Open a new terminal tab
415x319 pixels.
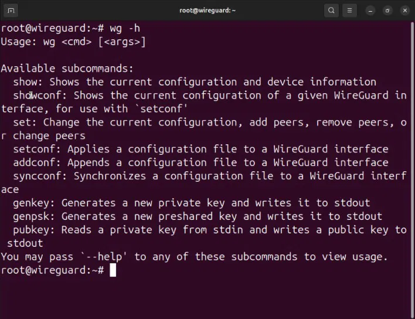11,11
